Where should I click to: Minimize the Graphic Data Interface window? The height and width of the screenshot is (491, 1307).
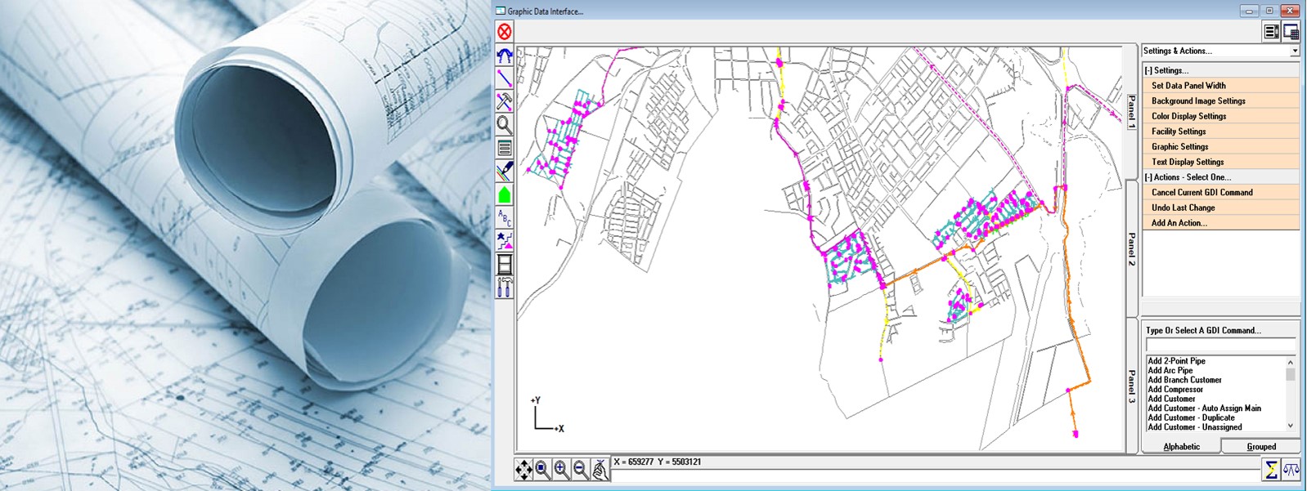(1248, 11)
